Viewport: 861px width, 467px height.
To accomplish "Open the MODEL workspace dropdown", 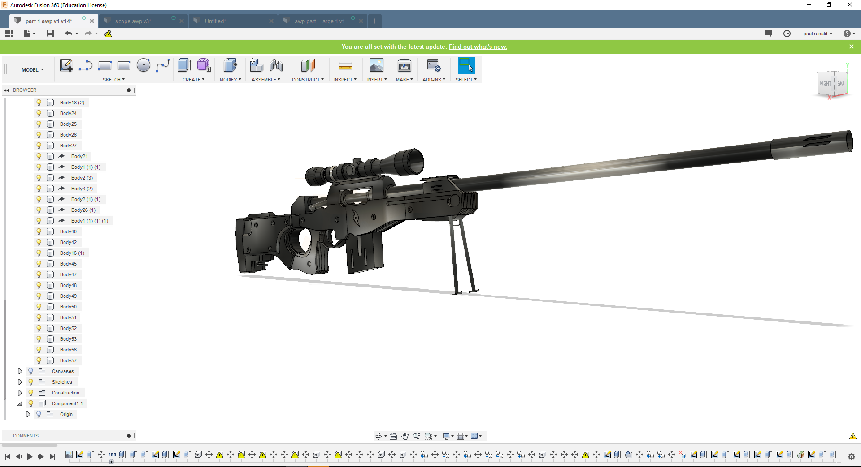I will (32, 69).
